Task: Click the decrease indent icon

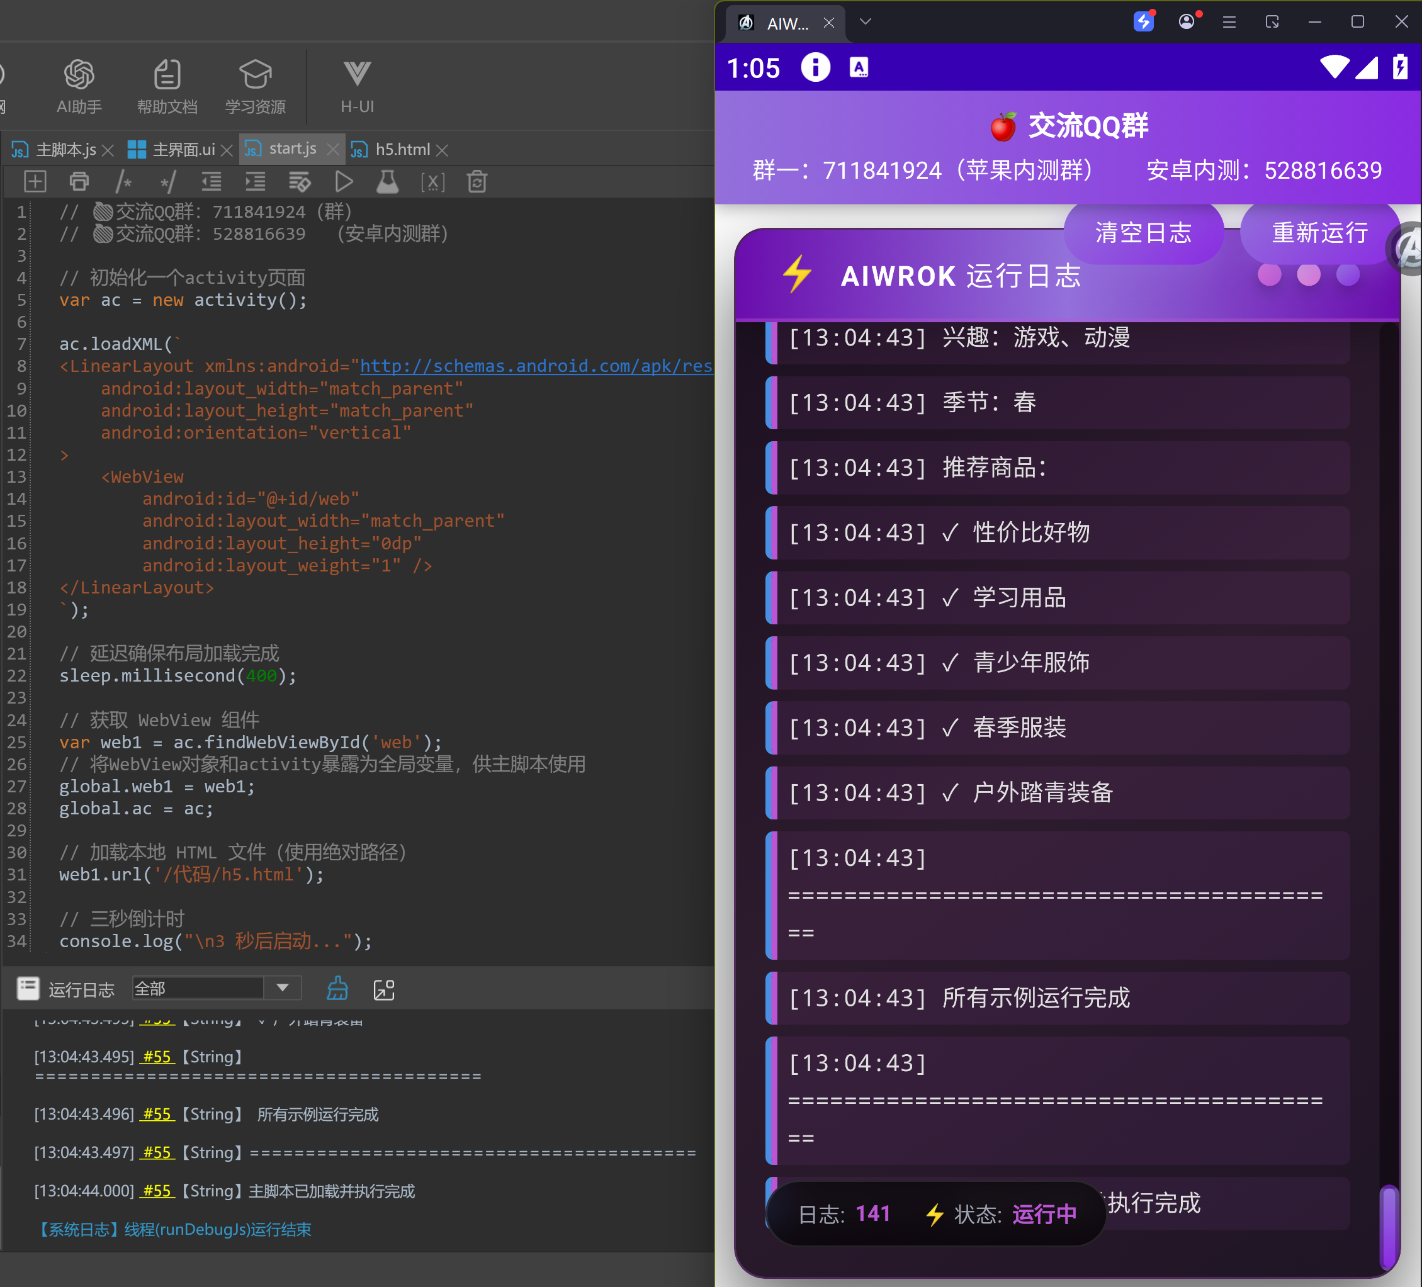Action: tap(211, 182)
